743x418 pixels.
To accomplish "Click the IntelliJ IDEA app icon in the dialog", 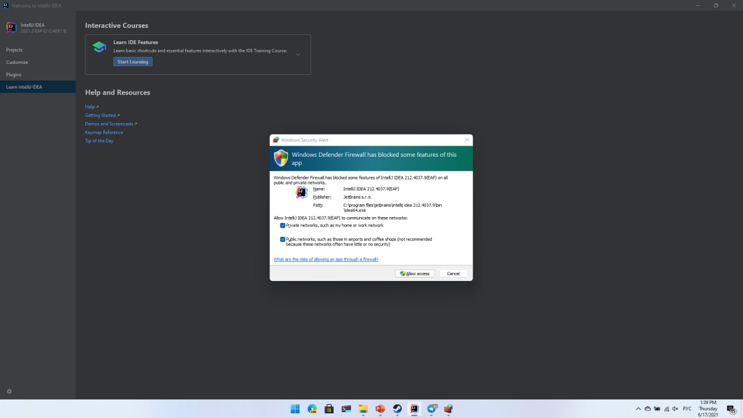I will pyautogui.click(x=301, y=192).
